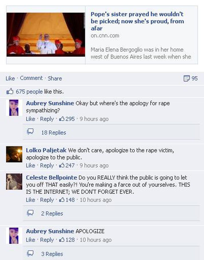Viewport: 204px width, 260px height.
Task: Like Aubrey Sunshine's APOLOGIZE comment
Action: click(x=31, y=240)
